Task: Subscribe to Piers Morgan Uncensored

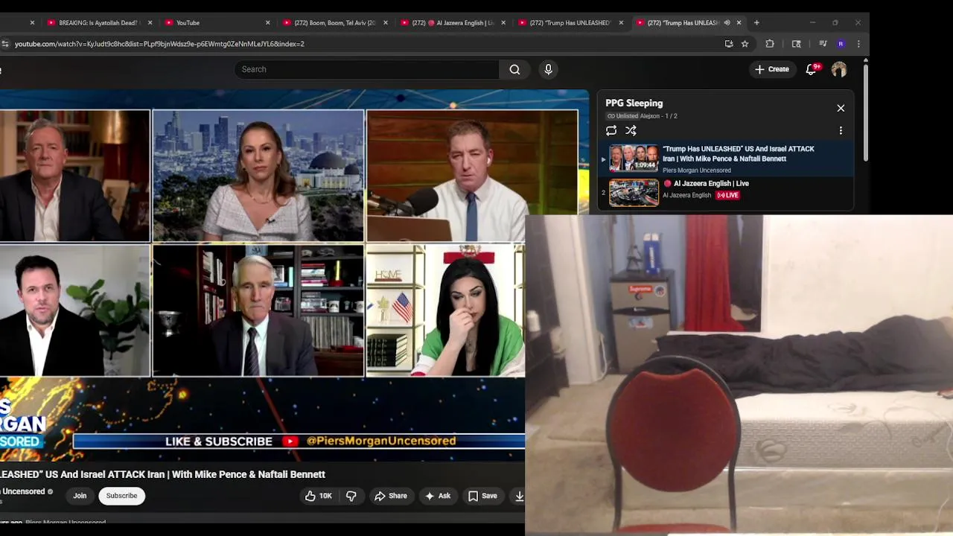Action: 121,496
